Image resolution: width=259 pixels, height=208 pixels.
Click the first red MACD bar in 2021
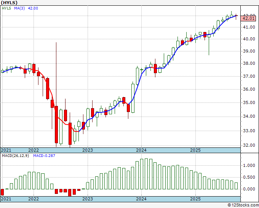click(x=2, y=192)
